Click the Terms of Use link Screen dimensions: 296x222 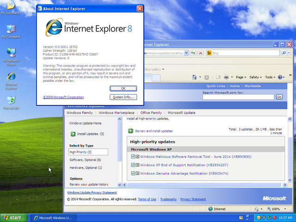tap(147, 199)
